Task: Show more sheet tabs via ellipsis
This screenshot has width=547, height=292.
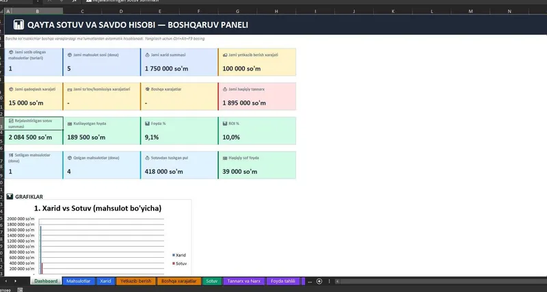Action: click(310, 281)
